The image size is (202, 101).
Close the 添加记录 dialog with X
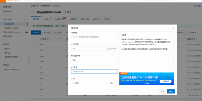(x=173, y=28)
